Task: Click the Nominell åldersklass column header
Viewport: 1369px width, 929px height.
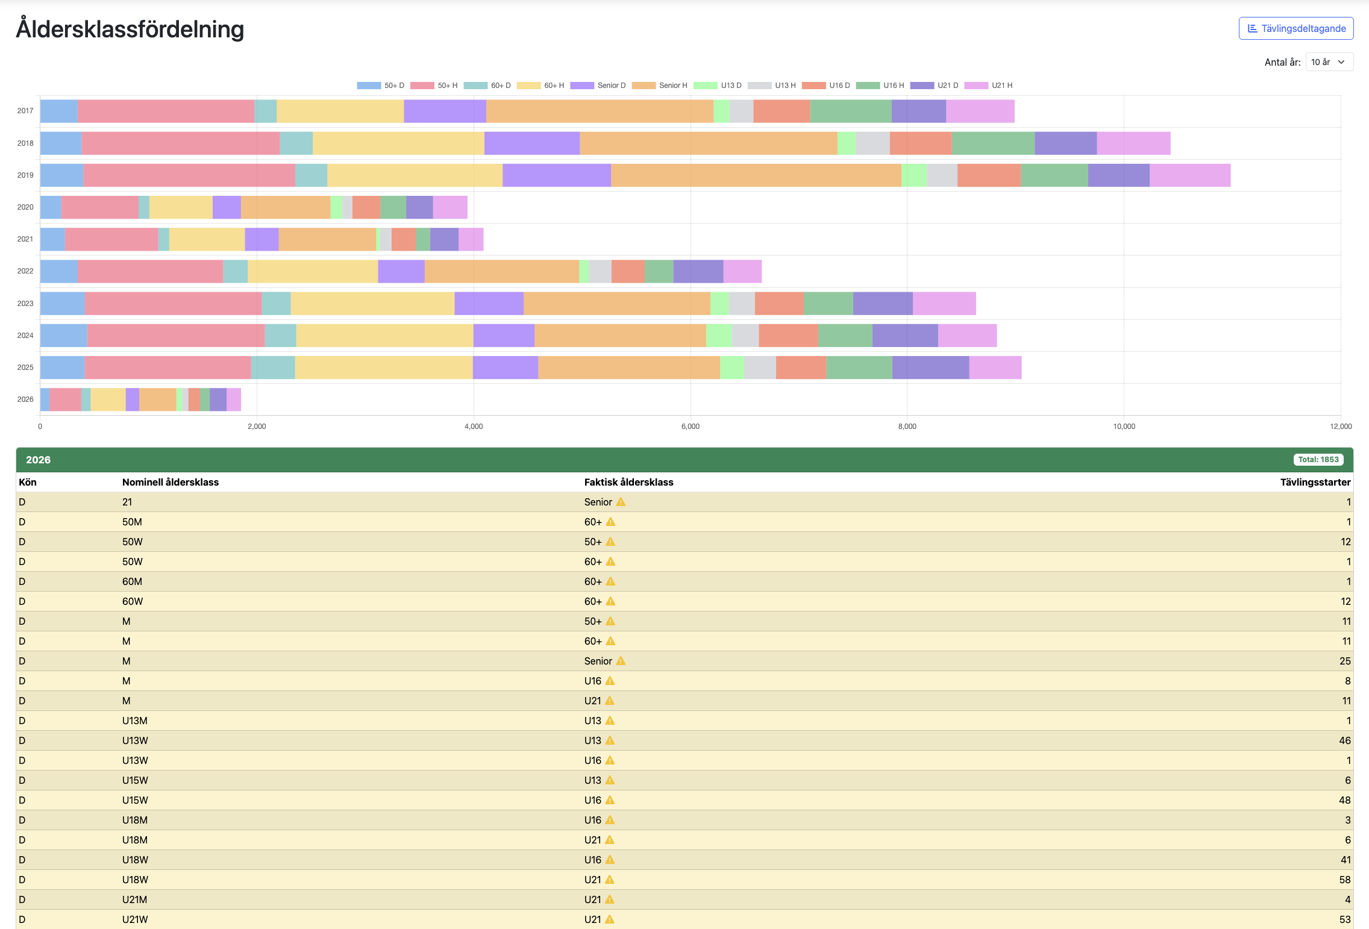Action: [171, 482]
